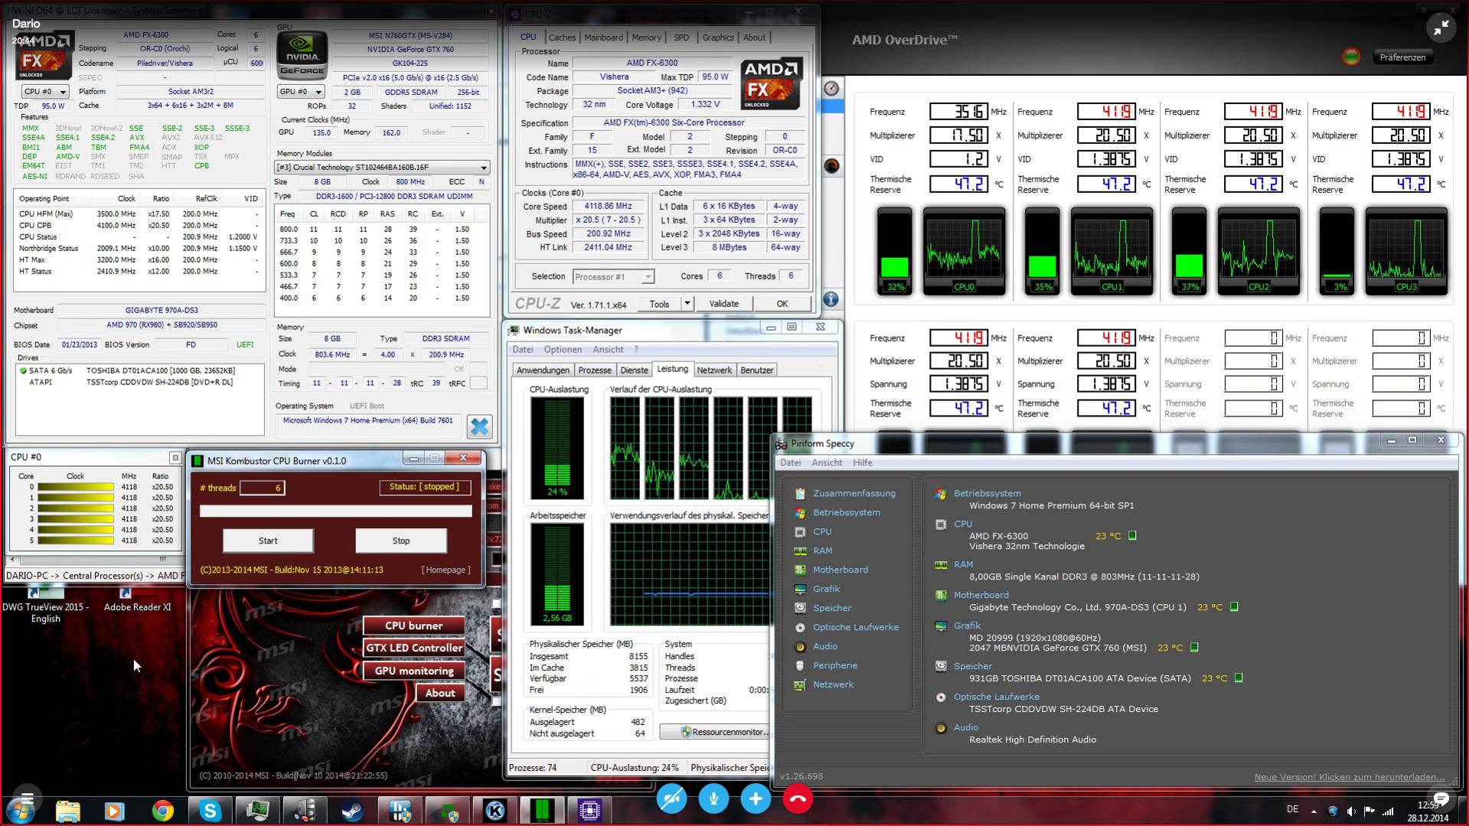Image resolution: width=1469 pixels, height=826 pixels.
Task: Click Speccy's 'Neue Version! Klicken zum herunterladen' link
Action: [1349, 777]
